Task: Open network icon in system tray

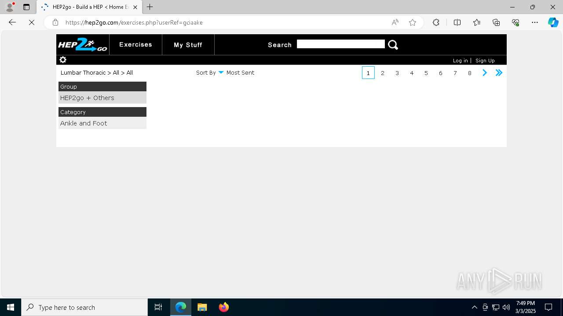Action: point(496,307)
